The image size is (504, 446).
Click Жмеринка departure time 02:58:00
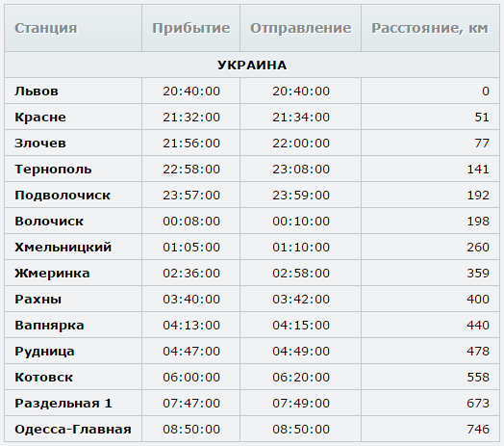click(x=301, y=273)
